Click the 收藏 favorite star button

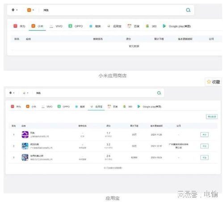(x=214, y=82)
